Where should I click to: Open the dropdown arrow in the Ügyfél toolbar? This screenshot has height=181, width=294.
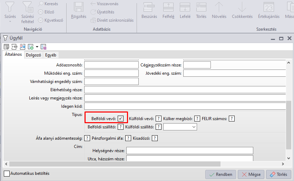[37, 47]
